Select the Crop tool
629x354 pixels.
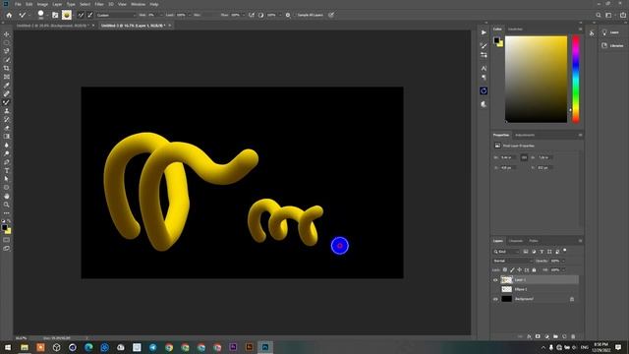7,68
